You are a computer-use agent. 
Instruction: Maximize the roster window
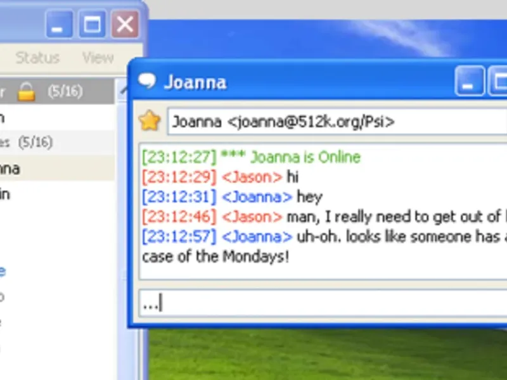click(x=92, y=24)
